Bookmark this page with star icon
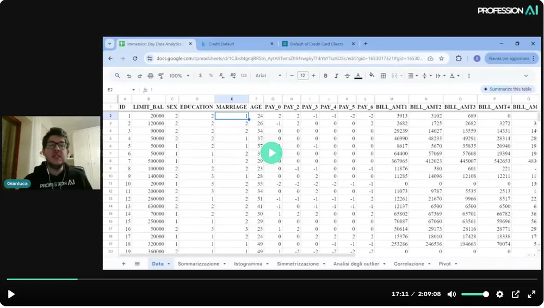Image resolution: width=544 pixels, height=308 pixels. pos(442,59)
